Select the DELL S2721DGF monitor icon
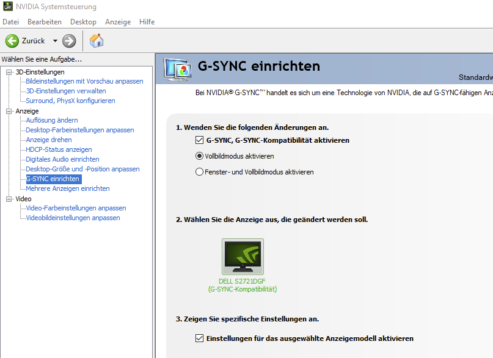493x358 pixels. (x=243, y=257)
